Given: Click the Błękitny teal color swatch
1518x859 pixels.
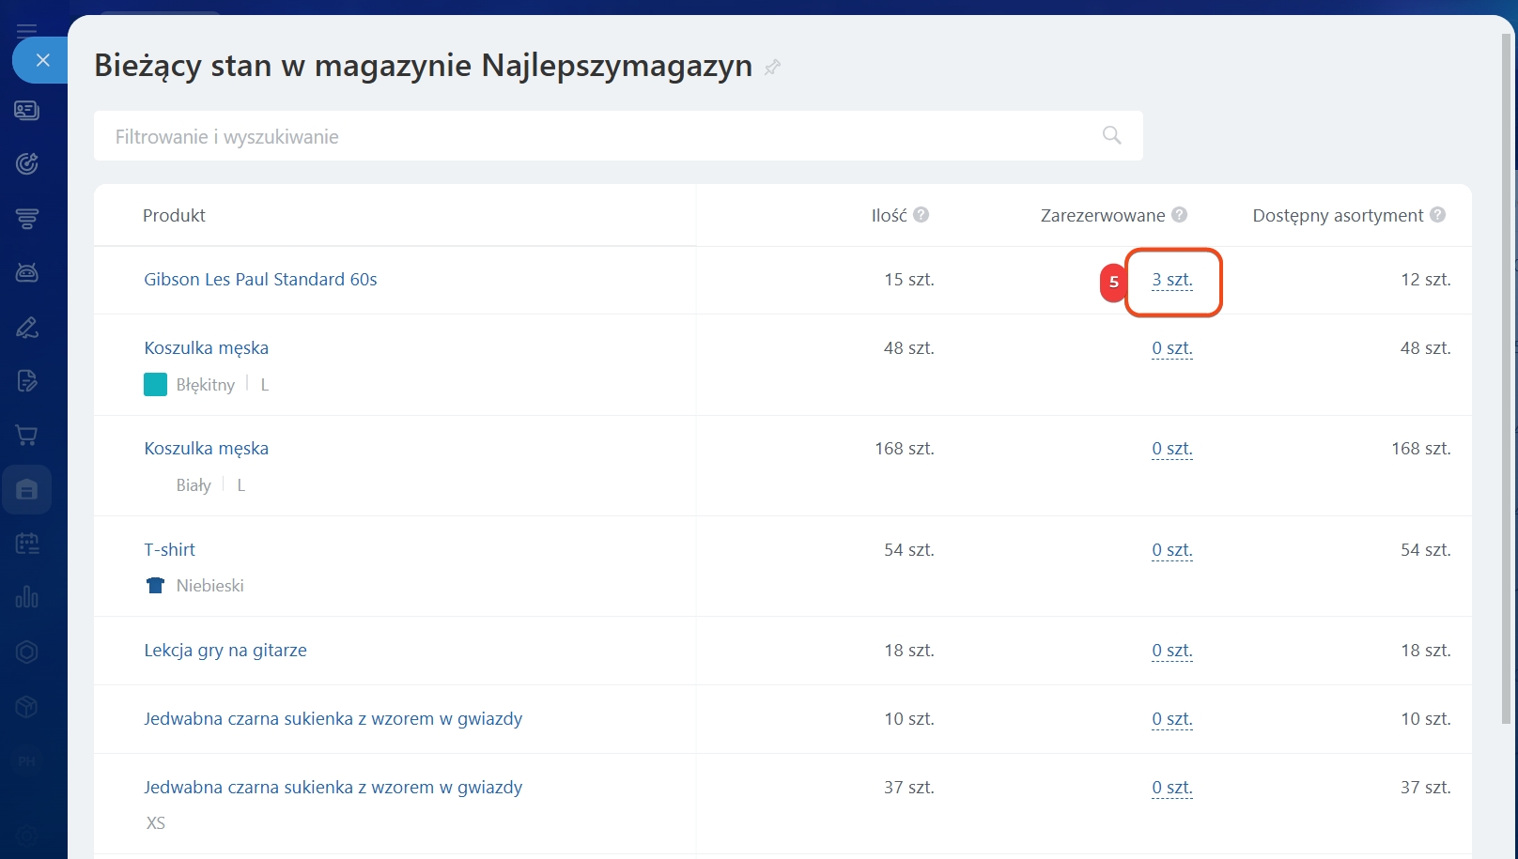Looking at the screenshot, I should pyautogui.click(x=155, y=385).
